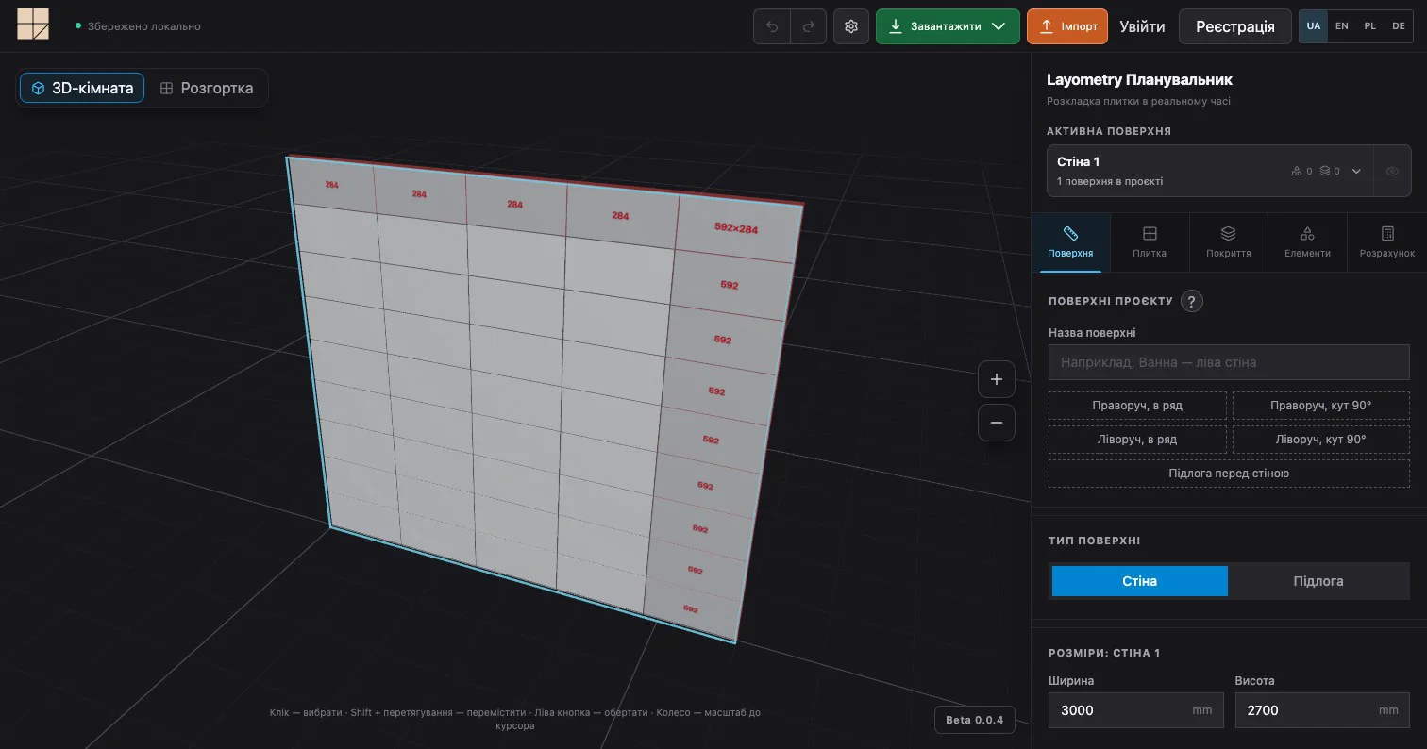The height and width of the screenshot is (749, 1427).
Task: Add surface Ліворуч, кут 90°
Action: [x=1321, y=440]
